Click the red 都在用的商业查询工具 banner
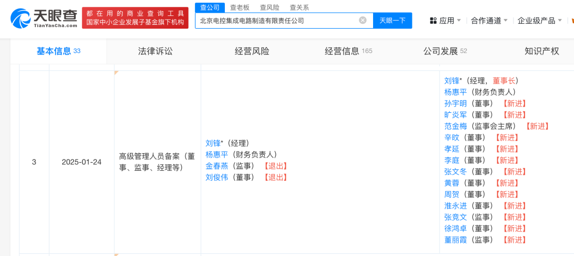Viewport: 574px width, 256px height. click(x=135, y=18)
